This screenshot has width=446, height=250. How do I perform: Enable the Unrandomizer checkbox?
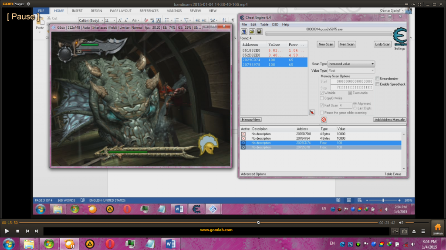[x=378, y=79]
